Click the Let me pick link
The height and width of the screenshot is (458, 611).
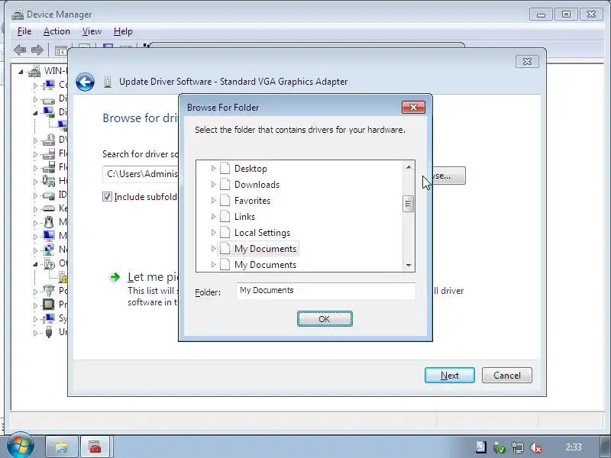coord(153,277)
